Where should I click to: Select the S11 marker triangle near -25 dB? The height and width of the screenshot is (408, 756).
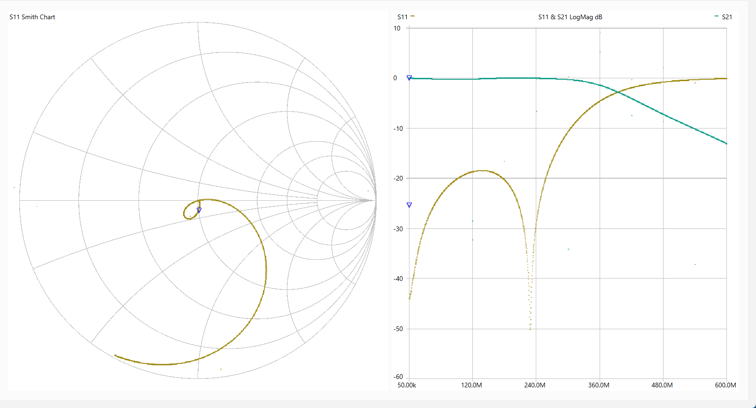409,205
